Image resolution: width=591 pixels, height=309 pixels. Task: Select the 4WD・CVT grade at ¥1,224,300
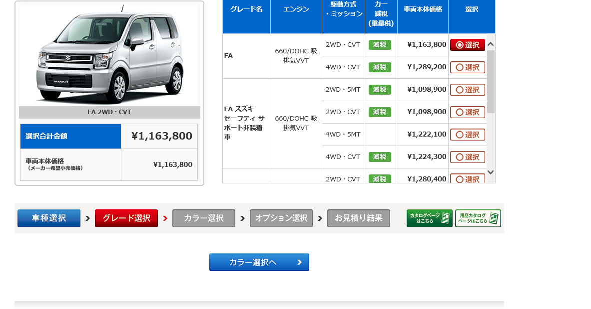click(x=468, y=157)
